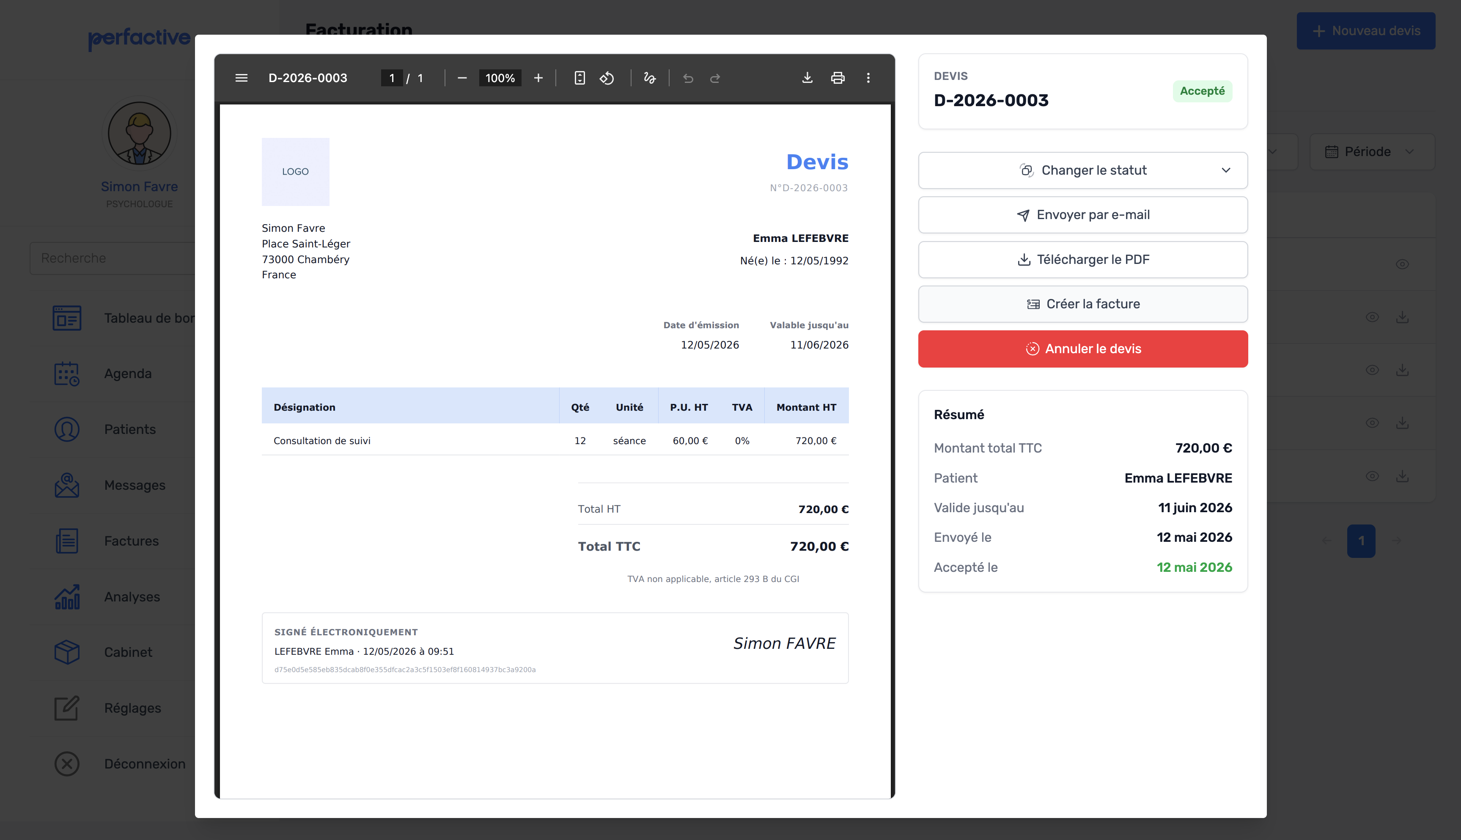
Task: Click the Simon Favre profile name link
Action: (140, 187)
